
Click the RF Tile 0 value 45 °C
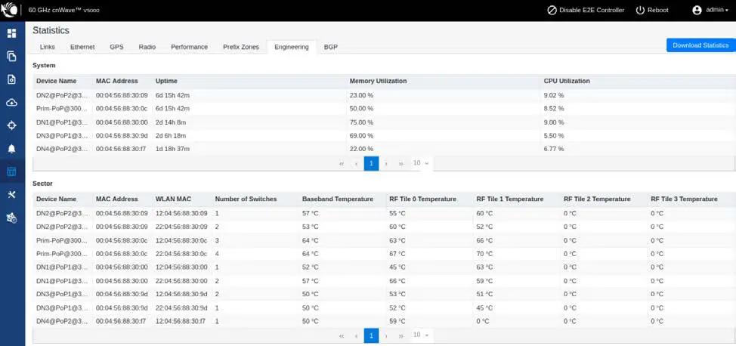(397, 267)
